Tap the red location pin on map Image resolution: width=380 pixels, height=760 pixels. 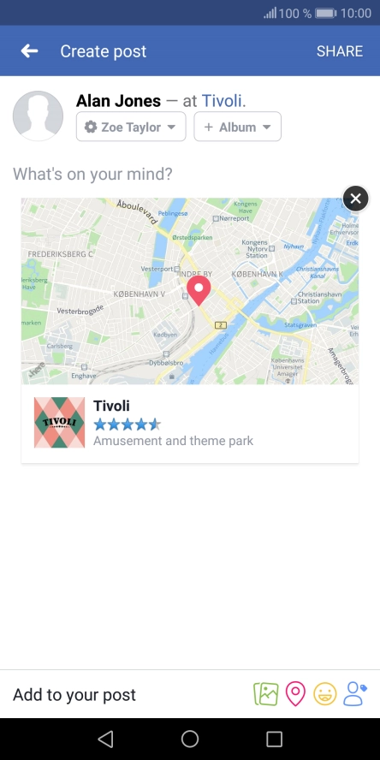coord(199,290)
